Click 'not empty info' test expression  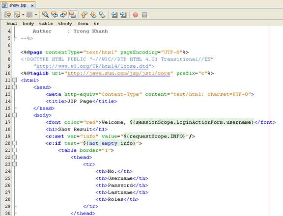point(109,143)
